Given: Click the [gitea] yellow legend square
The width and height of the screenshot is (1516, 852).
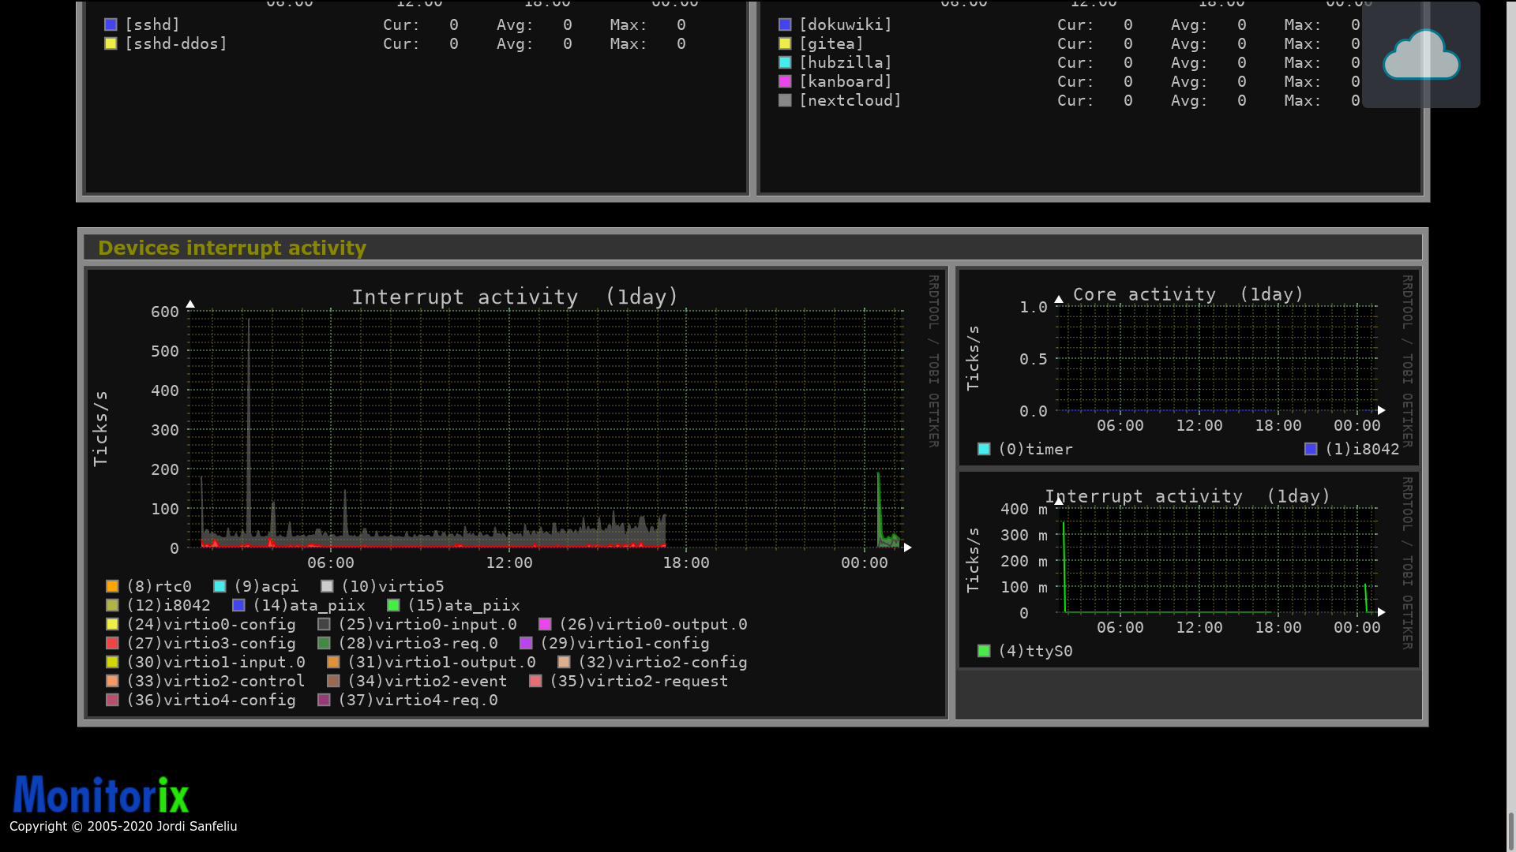Looking at the screenshot, I should tap(785, 43).
